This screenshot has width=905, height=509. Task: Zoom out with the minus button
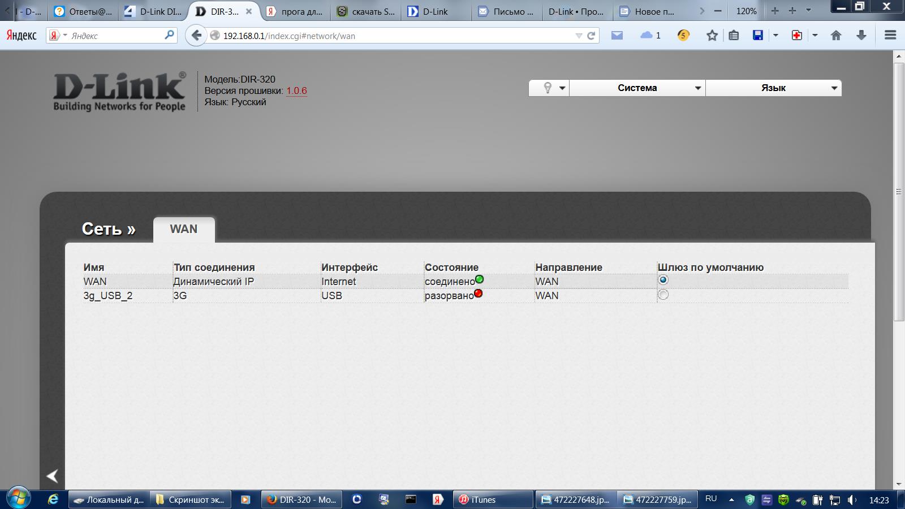coord(718,11)
